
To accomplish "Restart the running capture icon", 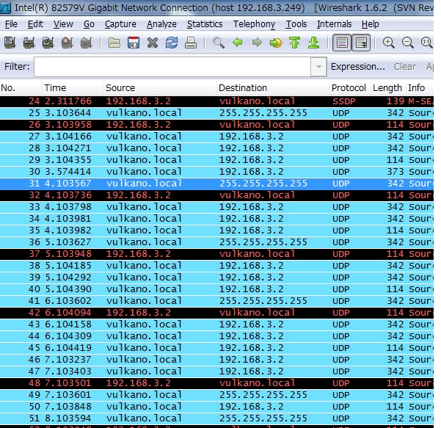I will coord(87,43).
